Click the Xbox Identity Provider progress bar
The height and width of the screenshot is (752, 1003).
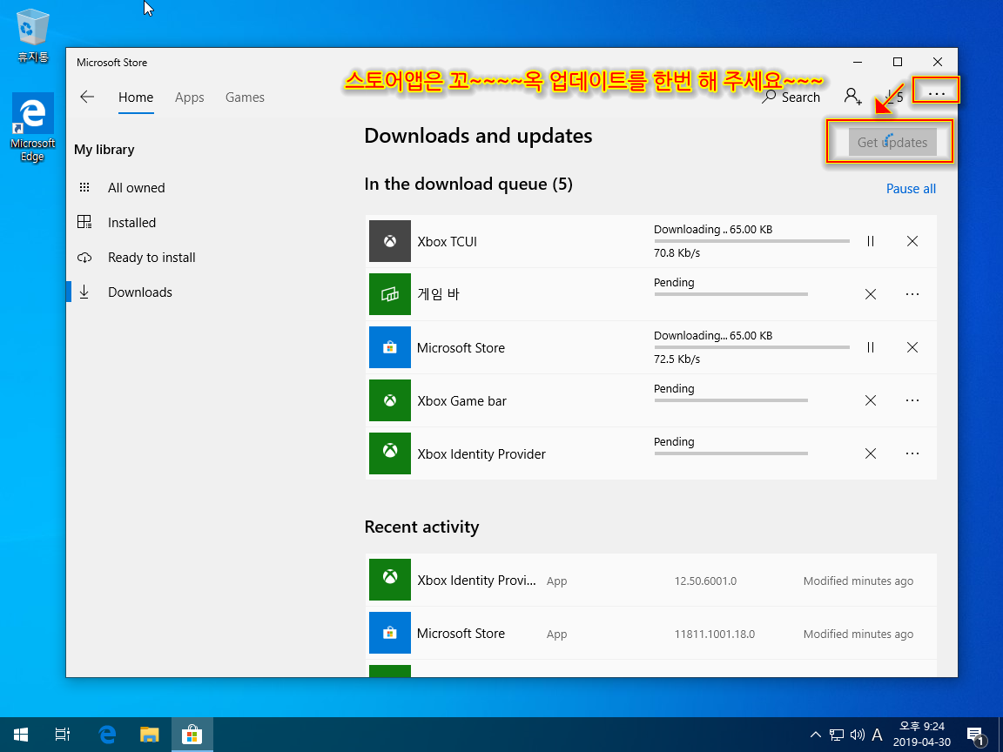(730, 453)
